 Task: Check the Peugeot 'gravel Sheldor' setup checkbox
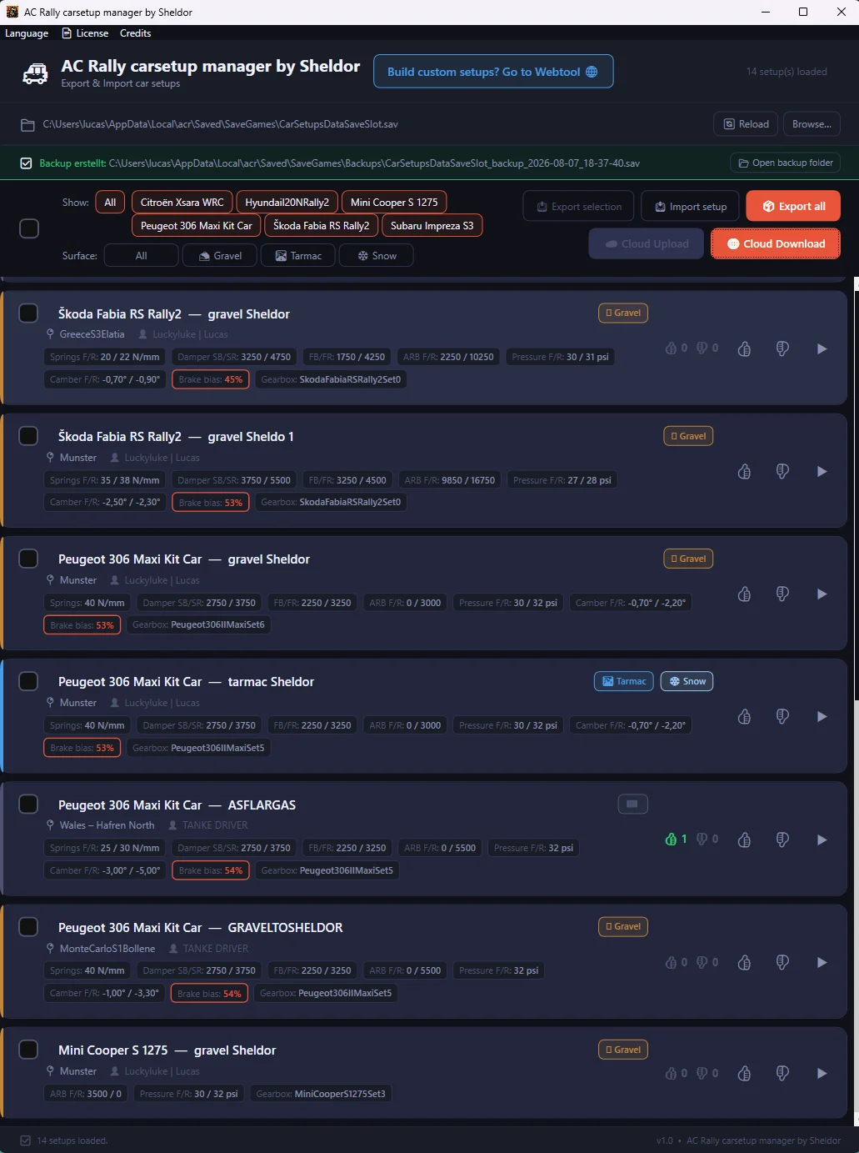click(x=28, y=558)
